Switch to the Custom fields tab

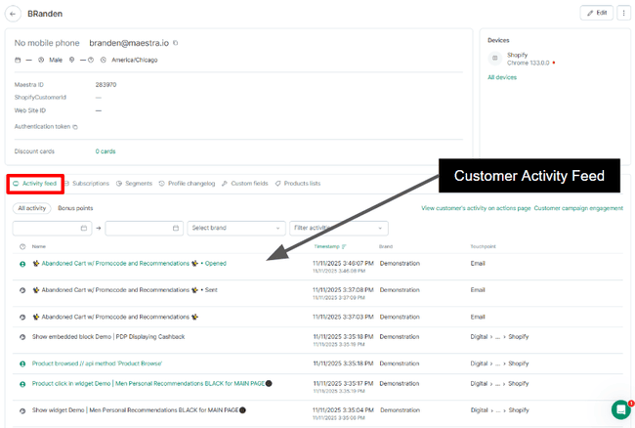point(245,184)
